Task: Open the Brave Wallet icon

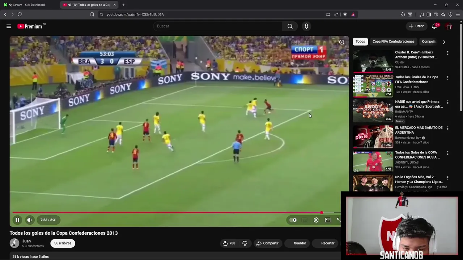Action: pos(436,14)
